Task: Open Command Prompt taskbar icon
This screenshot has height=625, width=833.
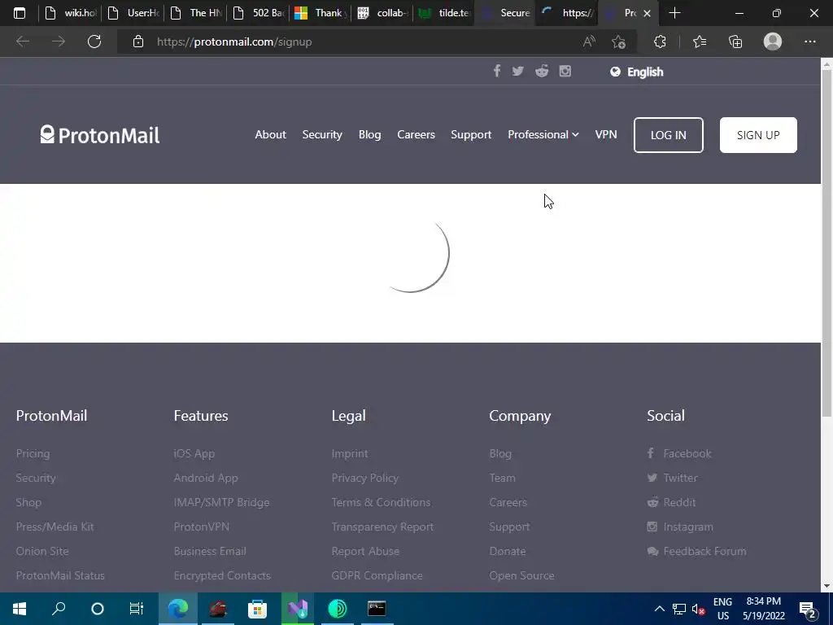Action: coord(377,609)
